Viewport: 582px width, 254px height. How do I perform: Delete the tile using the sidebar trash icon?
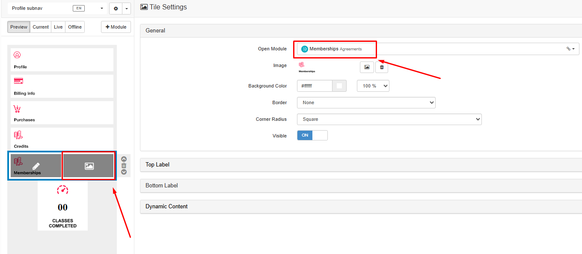124,166
